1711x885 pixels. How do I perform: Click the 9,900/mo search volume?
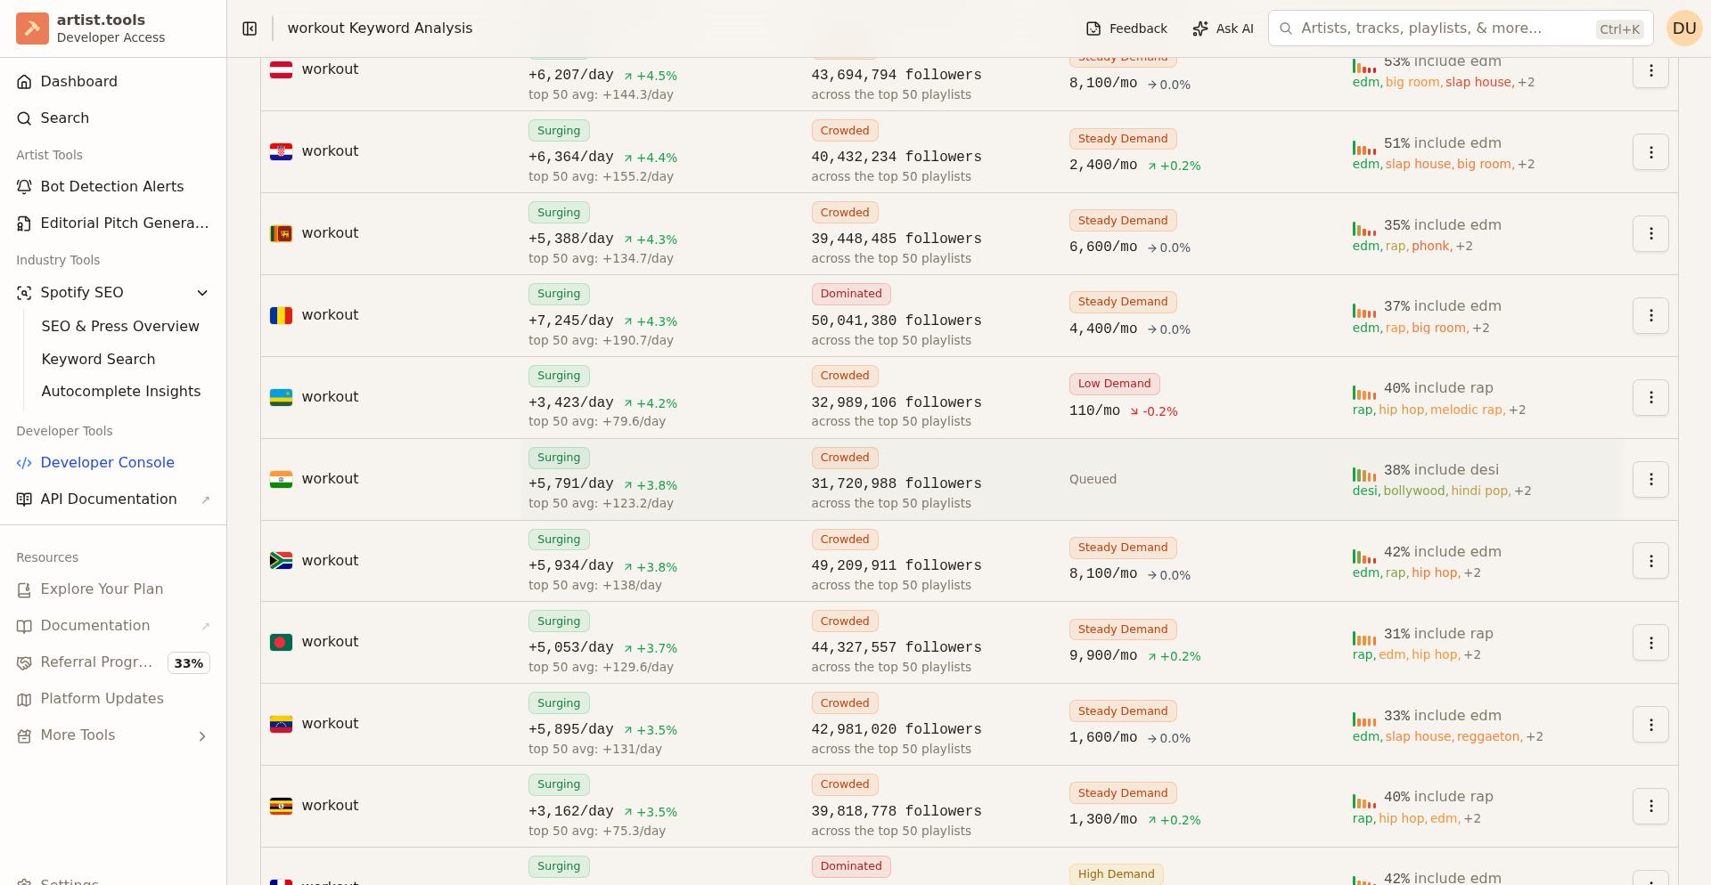(x=1103, y=655)
